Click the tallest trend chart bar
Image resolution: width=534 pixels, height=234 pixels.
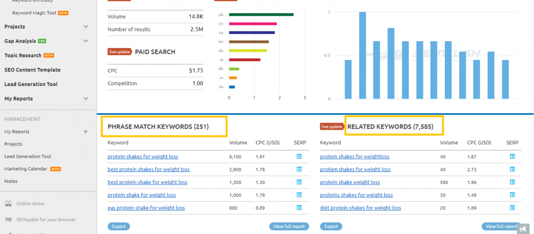click(x=362, y=55)
